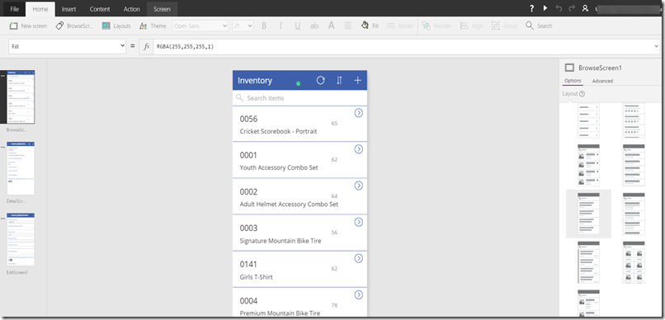Click New screen button
The height and width of the screenshot is (320, 665).
[28, 26]
